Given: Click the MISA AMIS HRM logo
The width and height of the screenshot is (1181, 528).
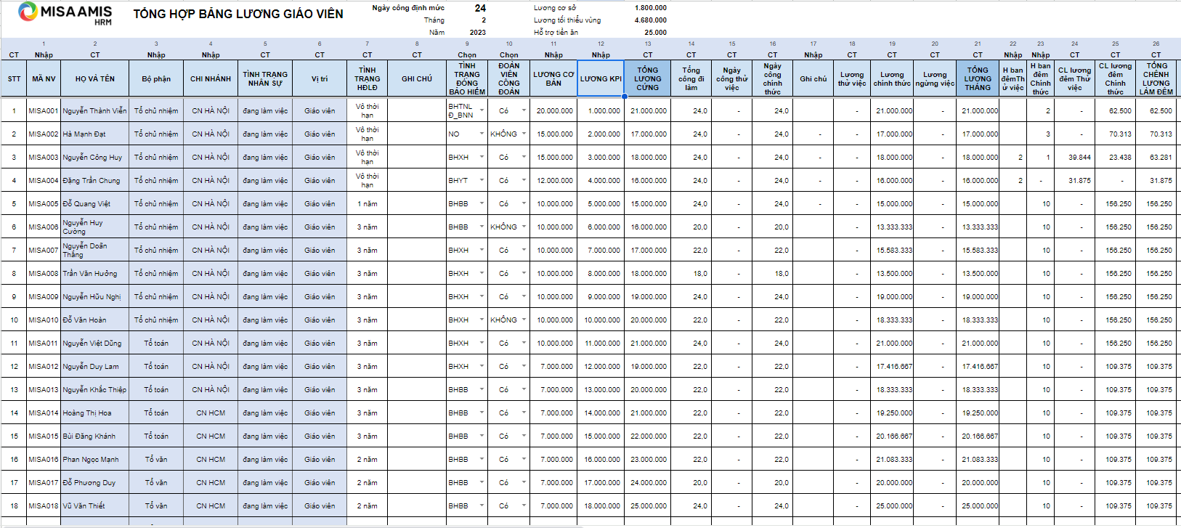Looking at the screenshot, I should [65, 13].
